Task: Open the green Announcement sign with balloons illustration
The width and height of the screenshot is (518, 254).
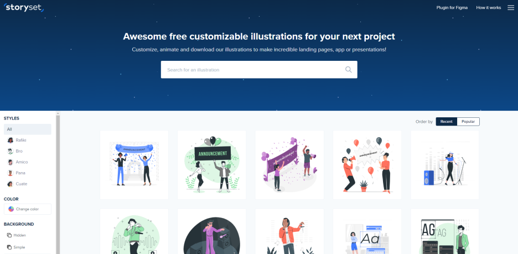Action: (212, 165)
